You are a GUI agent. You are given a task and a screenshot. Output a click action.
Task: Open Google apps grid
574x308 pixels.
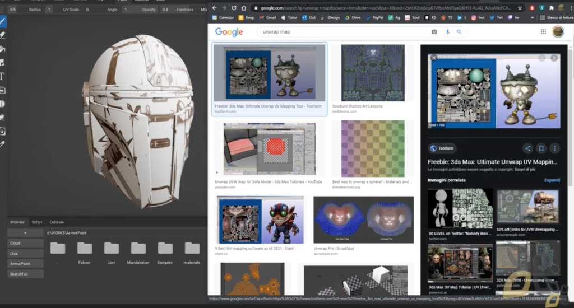[x=543, y=32]
